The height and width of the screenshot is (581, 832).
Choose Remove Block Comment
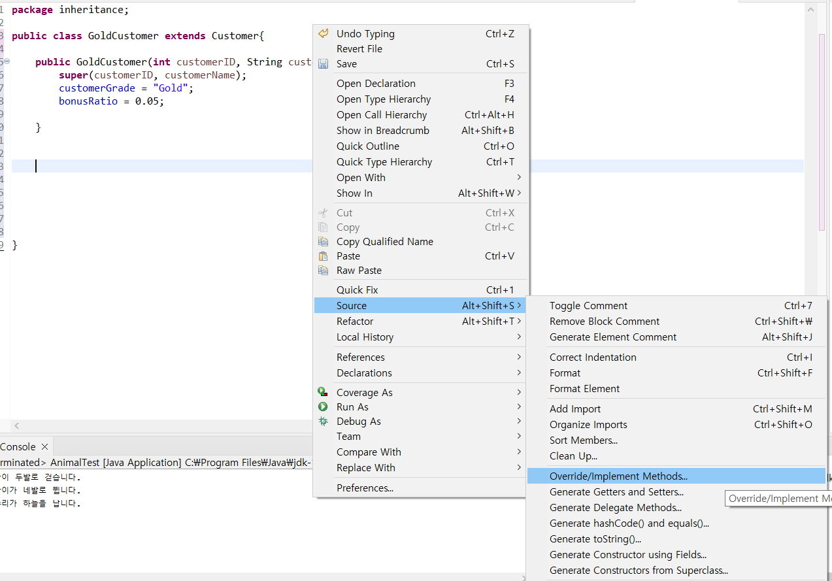point(676,322)
